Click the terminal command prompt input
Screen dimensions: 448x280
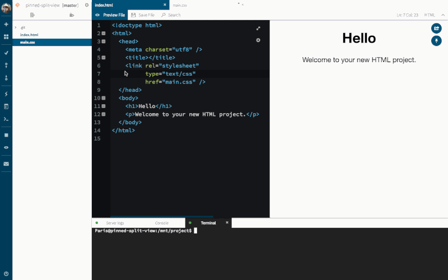point(195,231)
